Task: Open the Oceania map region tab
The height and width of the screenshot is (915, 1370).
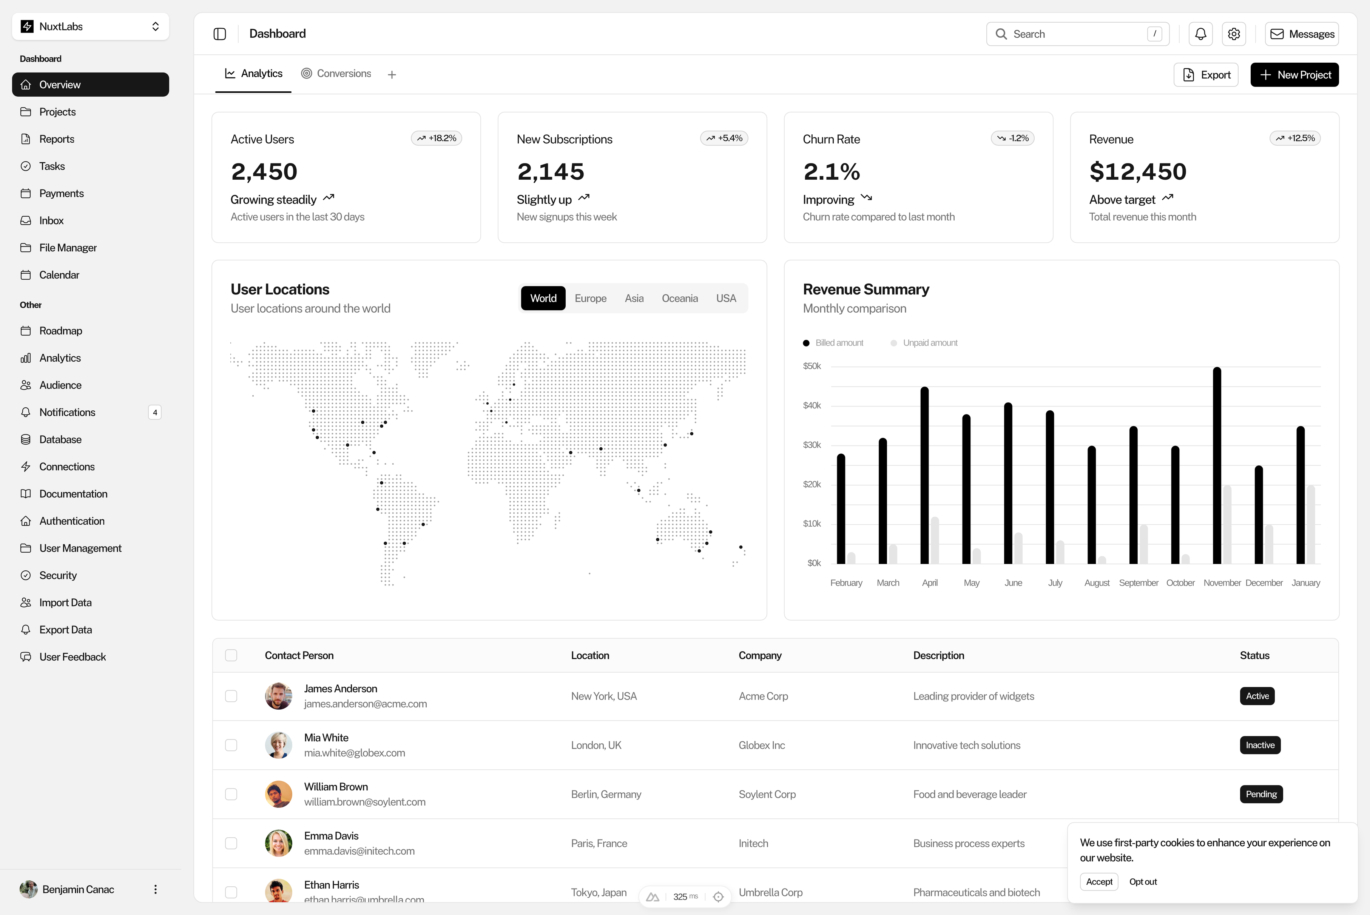Action: (679, 298)
